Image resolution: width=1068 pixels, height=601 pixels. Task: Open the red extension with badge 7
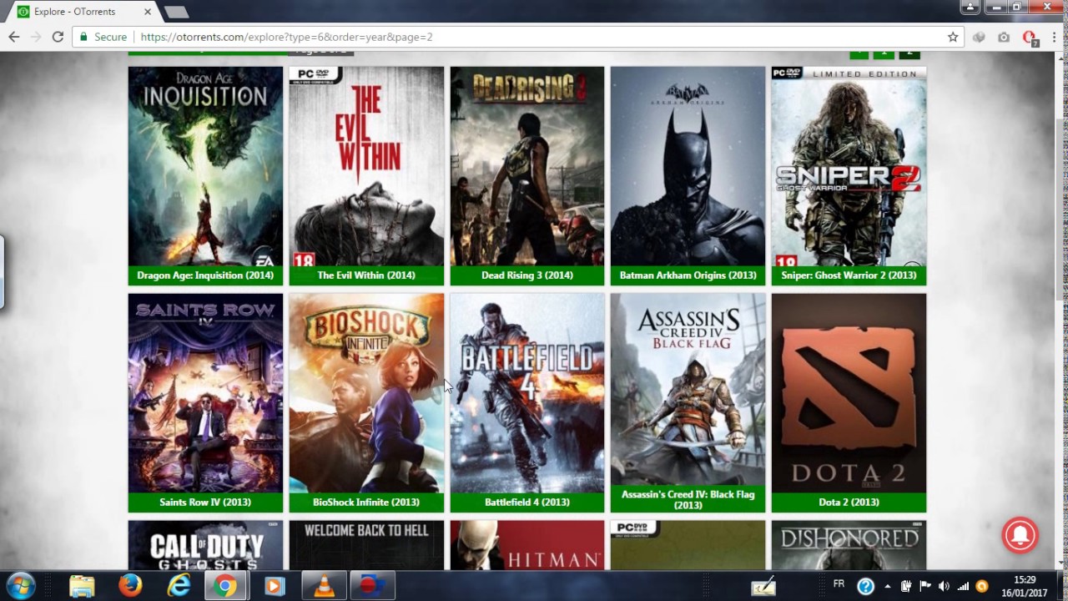pyautogui.click(x=1030, y=38)
